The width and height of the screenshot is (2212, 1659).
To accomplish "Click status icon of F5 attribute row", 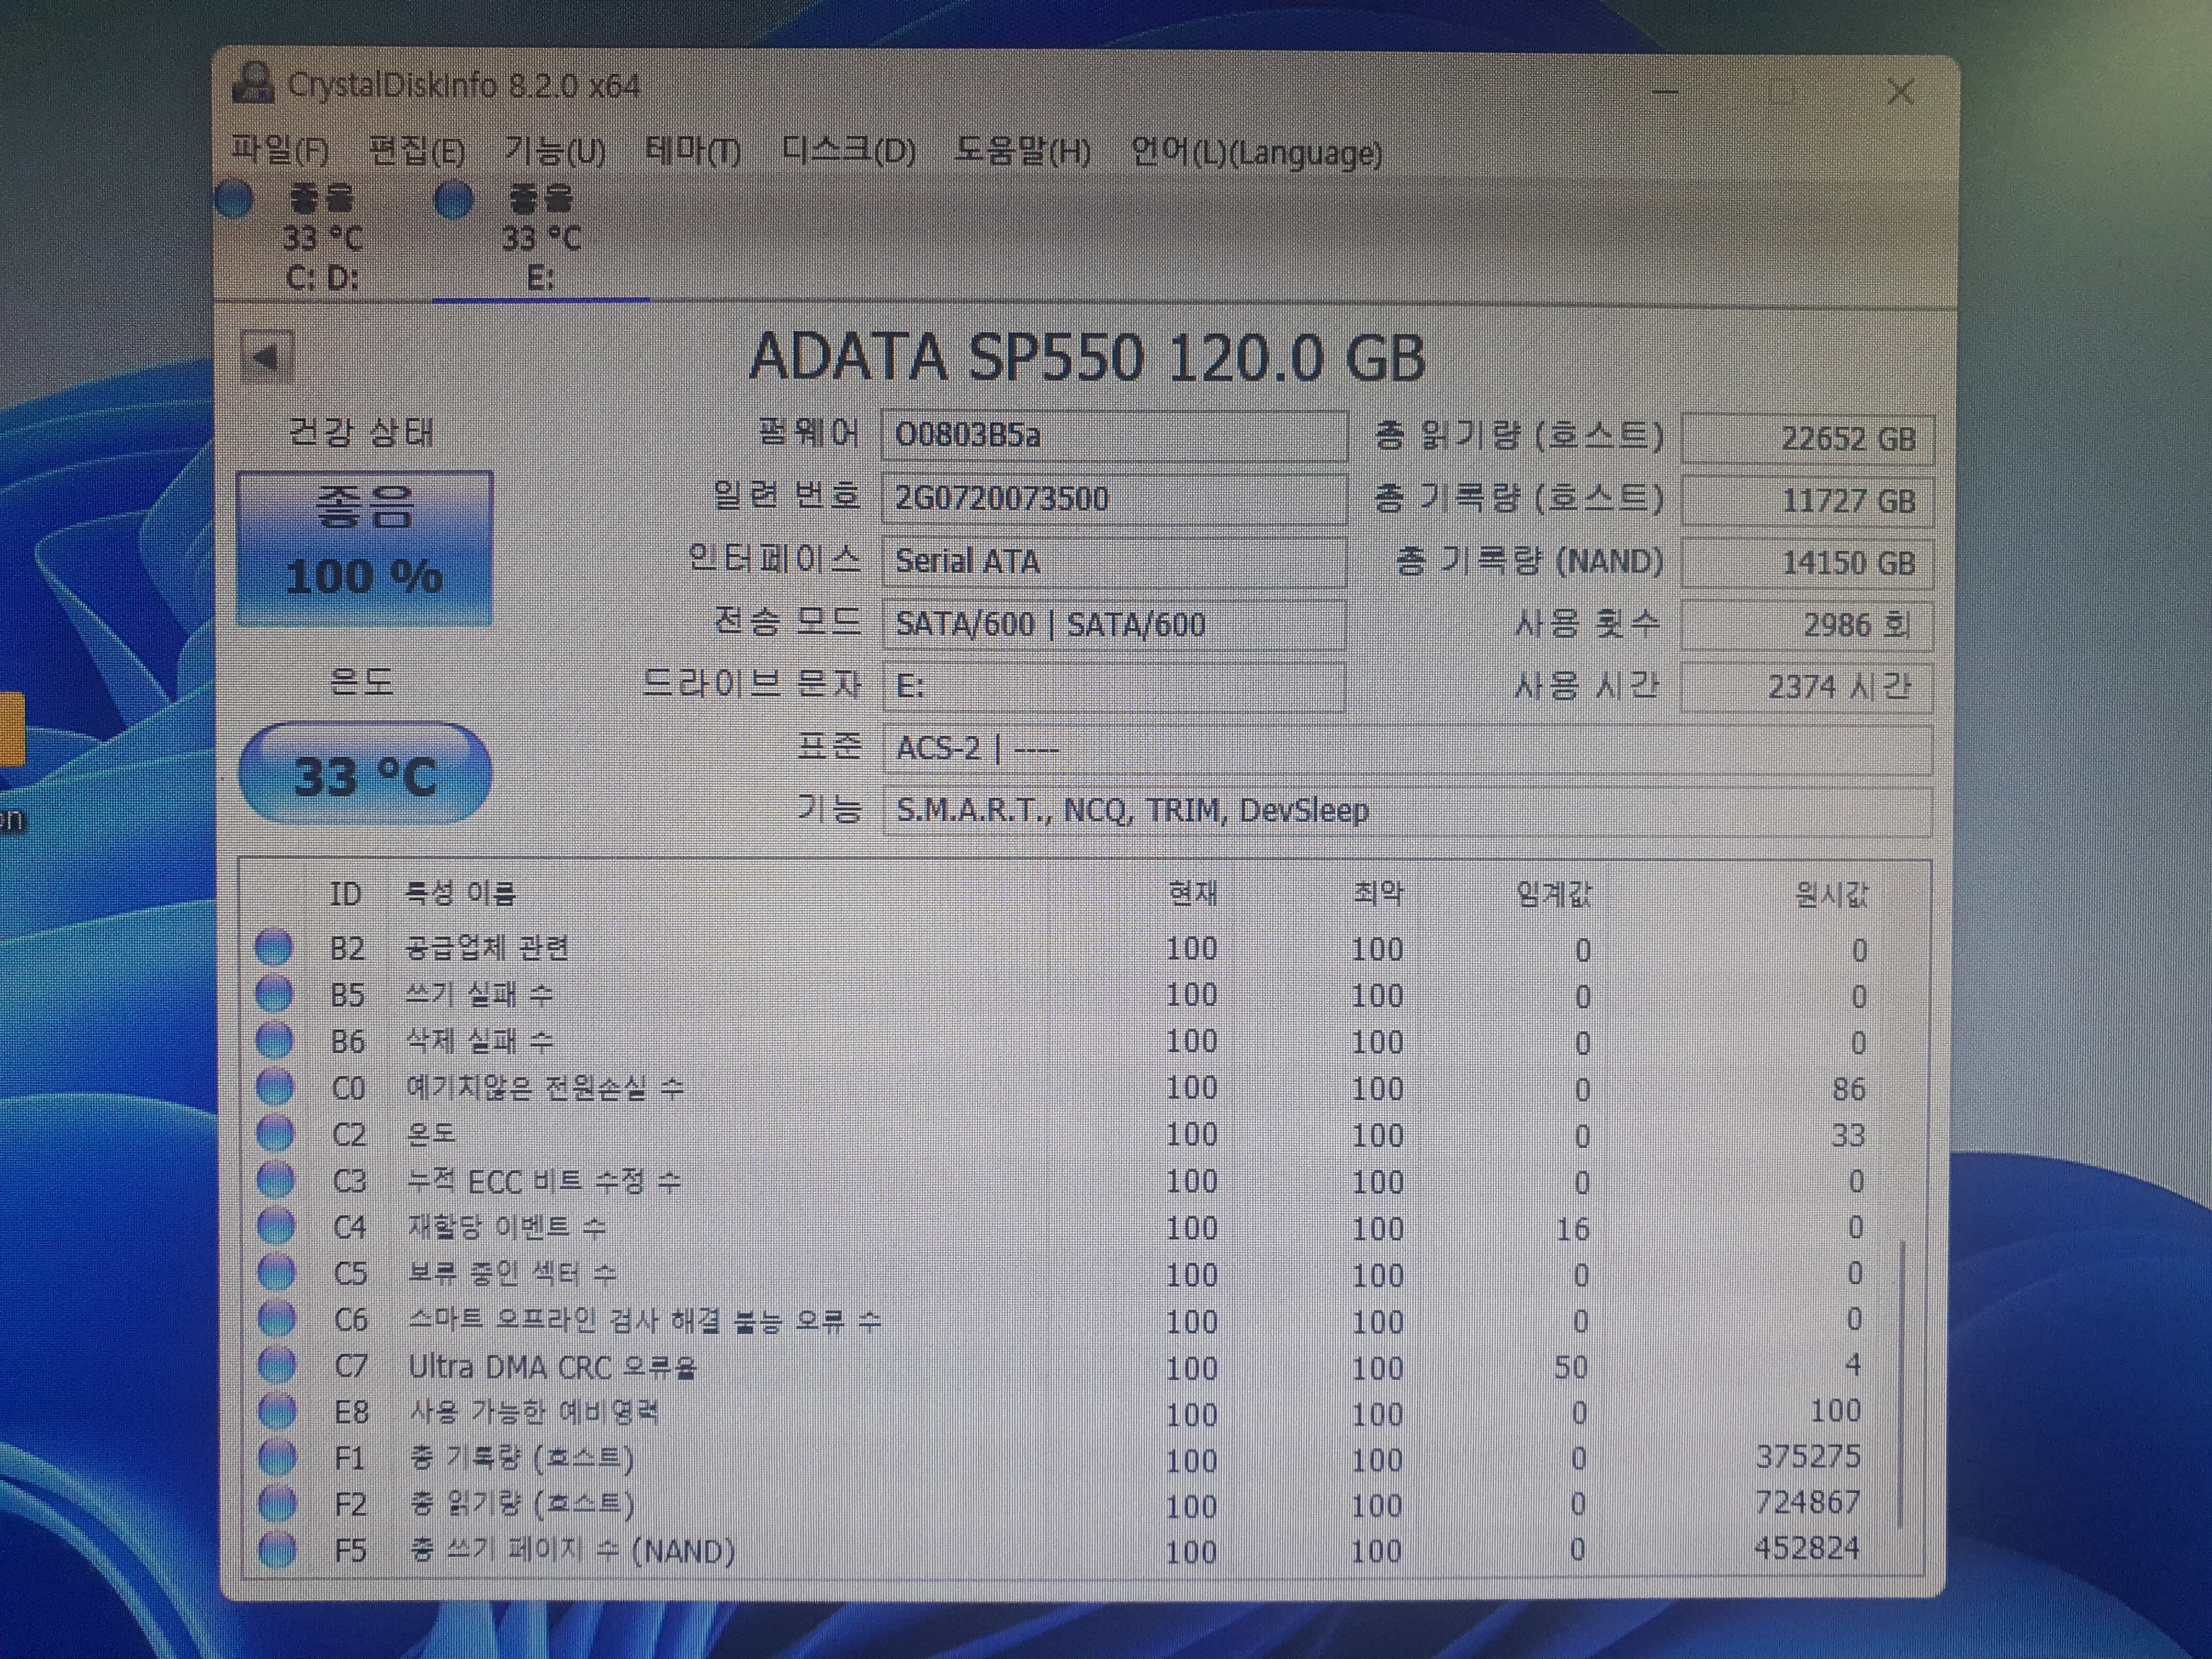I will pos(278,1550).
